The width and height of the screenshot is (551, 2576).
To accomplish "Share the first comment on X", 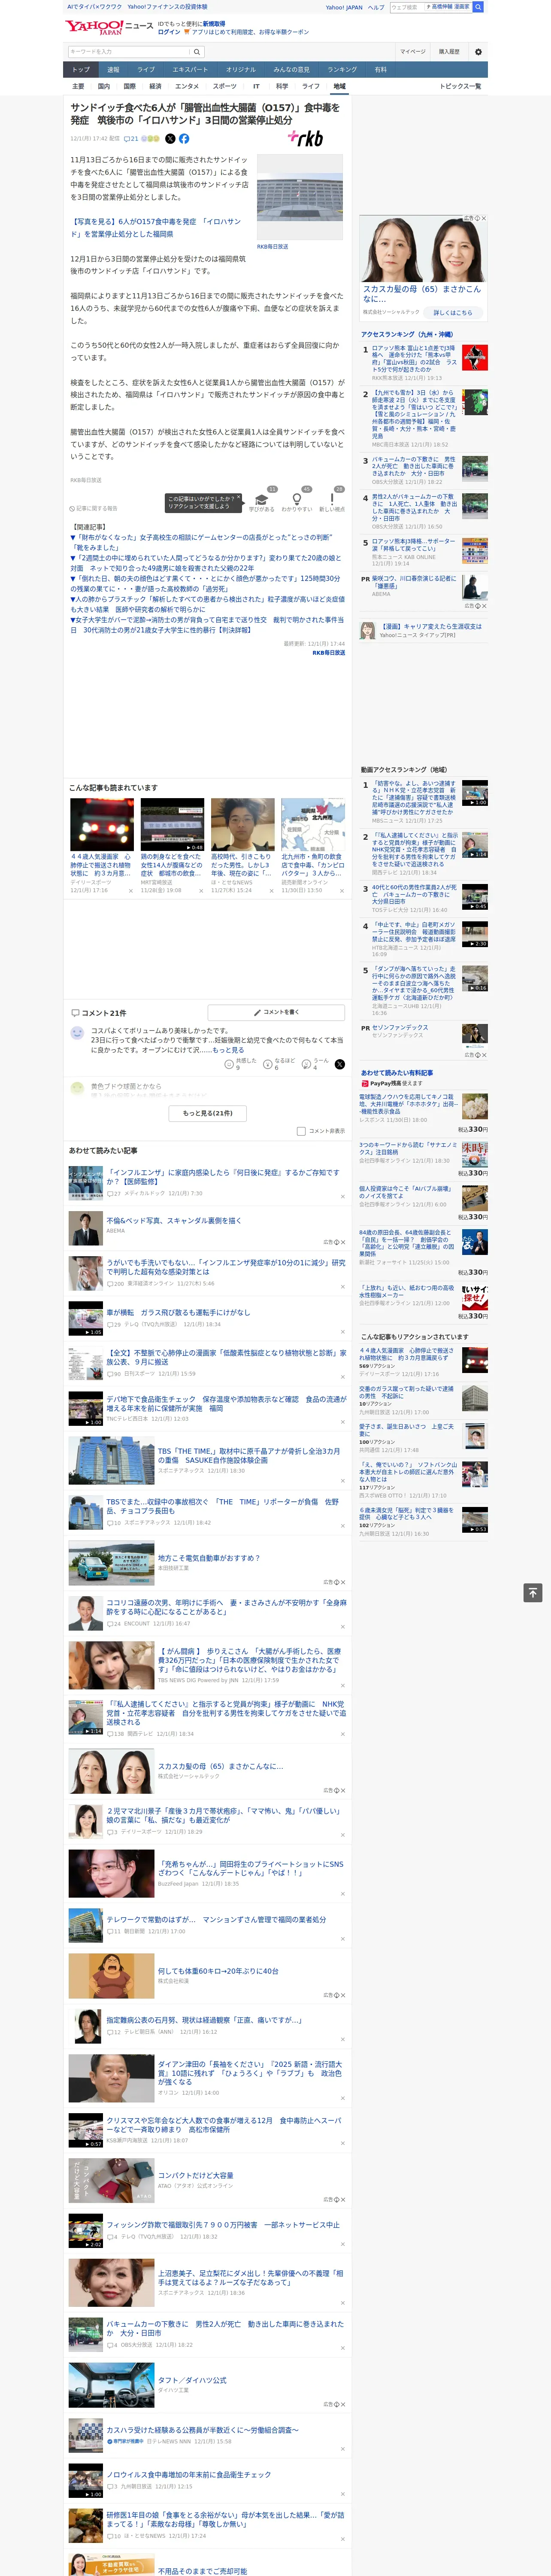I will [x=340, y=1064].
